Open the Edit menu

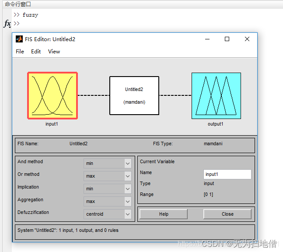(36, 52)
